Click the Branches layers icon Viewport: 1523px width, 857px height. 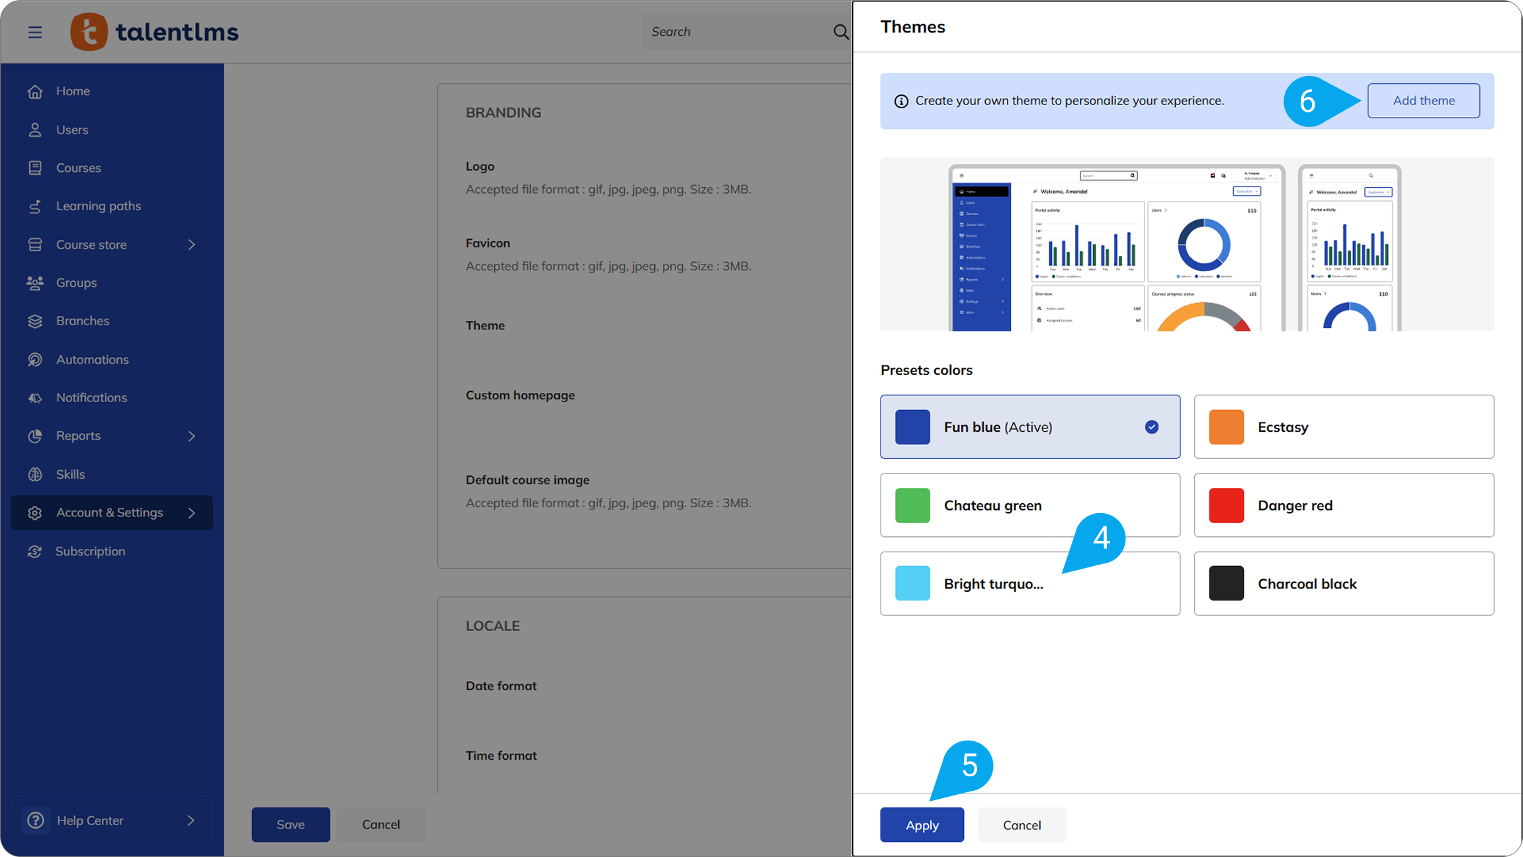(x=35, y=321)
